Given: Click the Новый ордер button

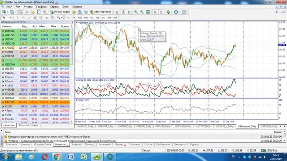Looking at the screenshot, I should tap(60, 12).
